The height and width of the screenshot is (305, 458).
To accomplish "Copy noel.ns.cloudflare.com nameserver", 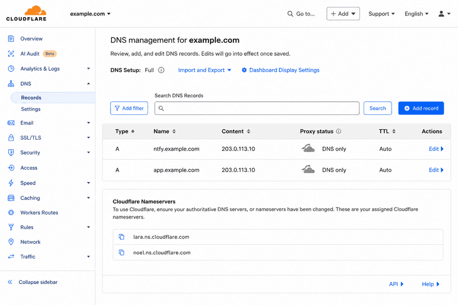I will pyautogui.click(x=121, y=252).
